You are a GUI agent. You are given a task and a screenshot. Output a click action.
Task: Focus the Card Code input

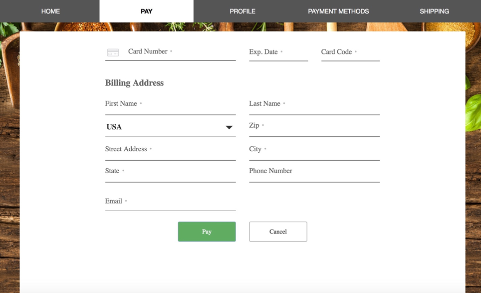350,52
